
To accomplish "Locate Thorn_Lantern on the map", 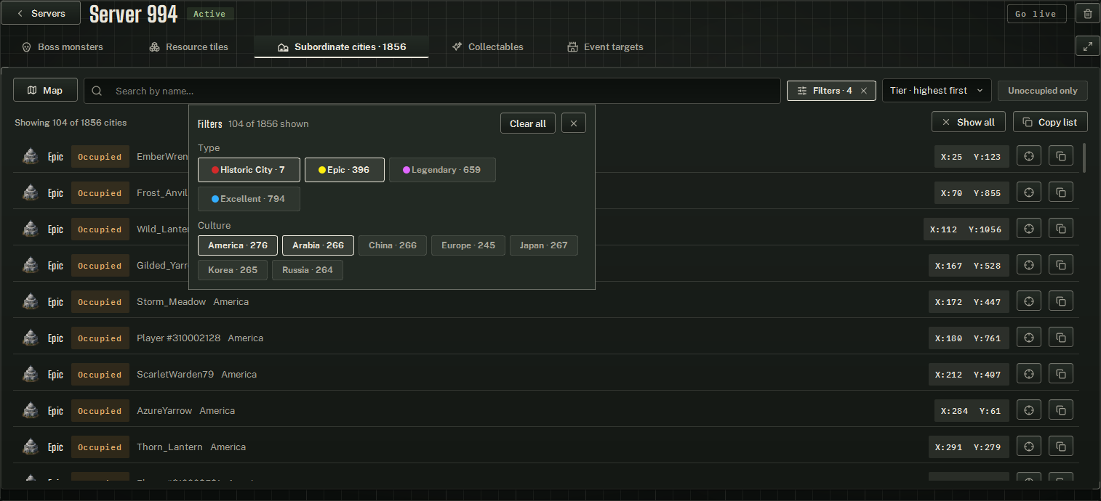I will [1028, 447].
